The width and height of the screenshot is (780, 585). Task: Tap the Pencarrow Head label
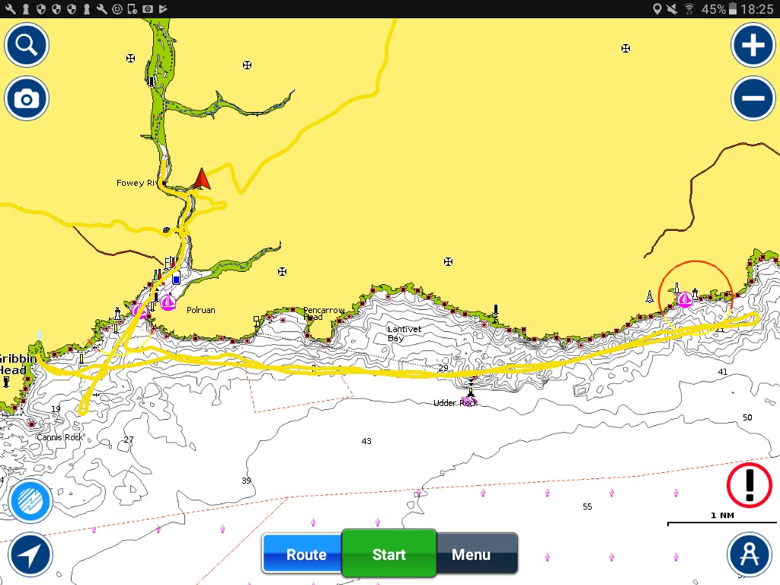324,314
